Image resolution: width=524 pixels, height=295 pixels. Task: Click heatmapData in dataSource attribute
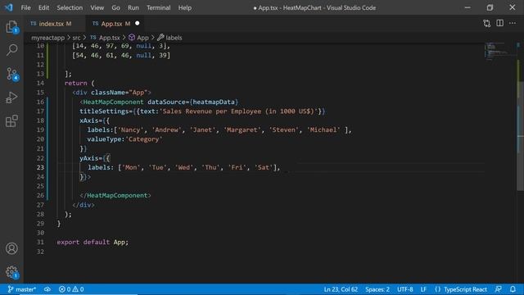pyautogui.click(x=214, y=102)
